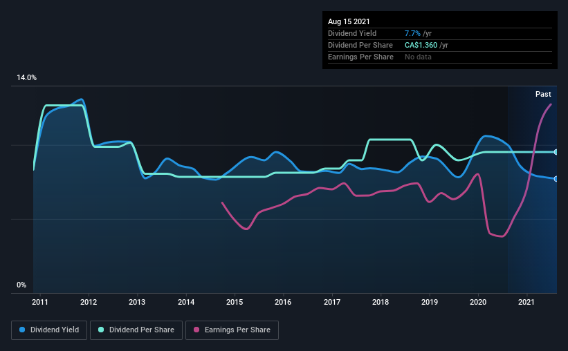Click the pink Earnings Per Share legend dot

[x=196, y=330]
